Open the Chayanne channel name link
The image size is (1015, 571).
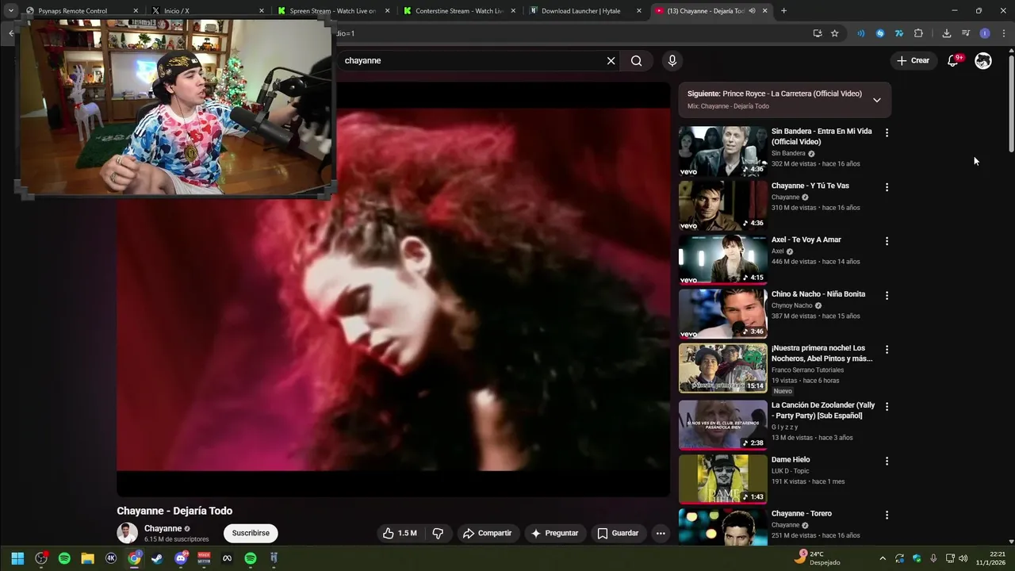(163, 529)
